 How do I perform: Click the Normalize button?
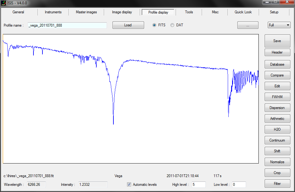click(277, 162)
